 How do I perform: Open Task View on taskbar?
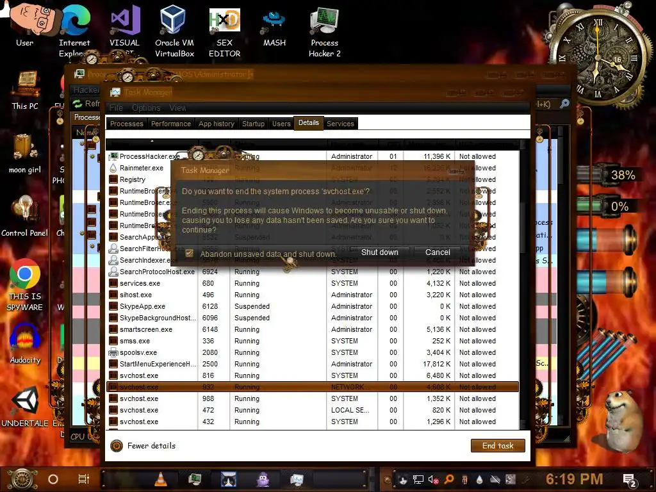click(84, 479)
